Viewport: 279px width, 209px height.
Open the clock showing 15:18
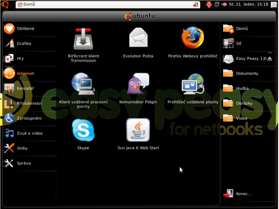pos(249,4)
